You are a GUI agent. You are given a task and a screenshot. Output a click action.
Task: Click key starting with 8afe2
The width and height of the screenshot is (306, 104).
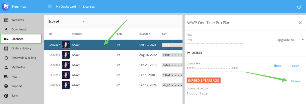pos(172,65)
